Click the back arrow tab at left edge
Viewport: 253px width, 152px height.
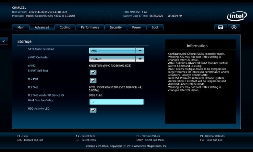4,41
